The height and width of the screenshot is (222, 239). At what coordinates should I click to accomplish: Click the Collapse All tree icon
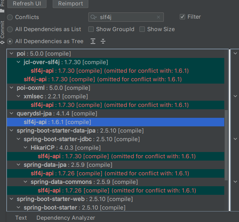[x=103, y=41]
